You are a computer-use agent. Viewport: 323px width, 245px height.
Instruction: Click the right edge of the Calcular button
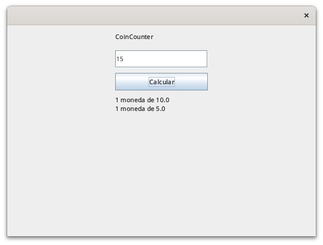[x=205, y=82]
